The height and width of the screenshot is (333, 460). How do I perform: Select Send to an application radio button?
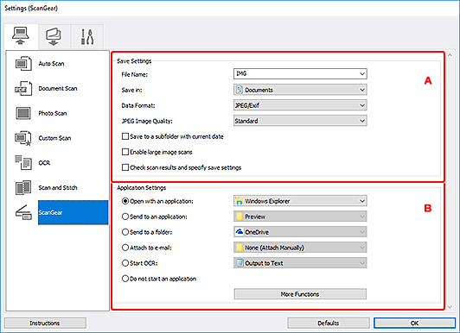[x=125, y=217]
